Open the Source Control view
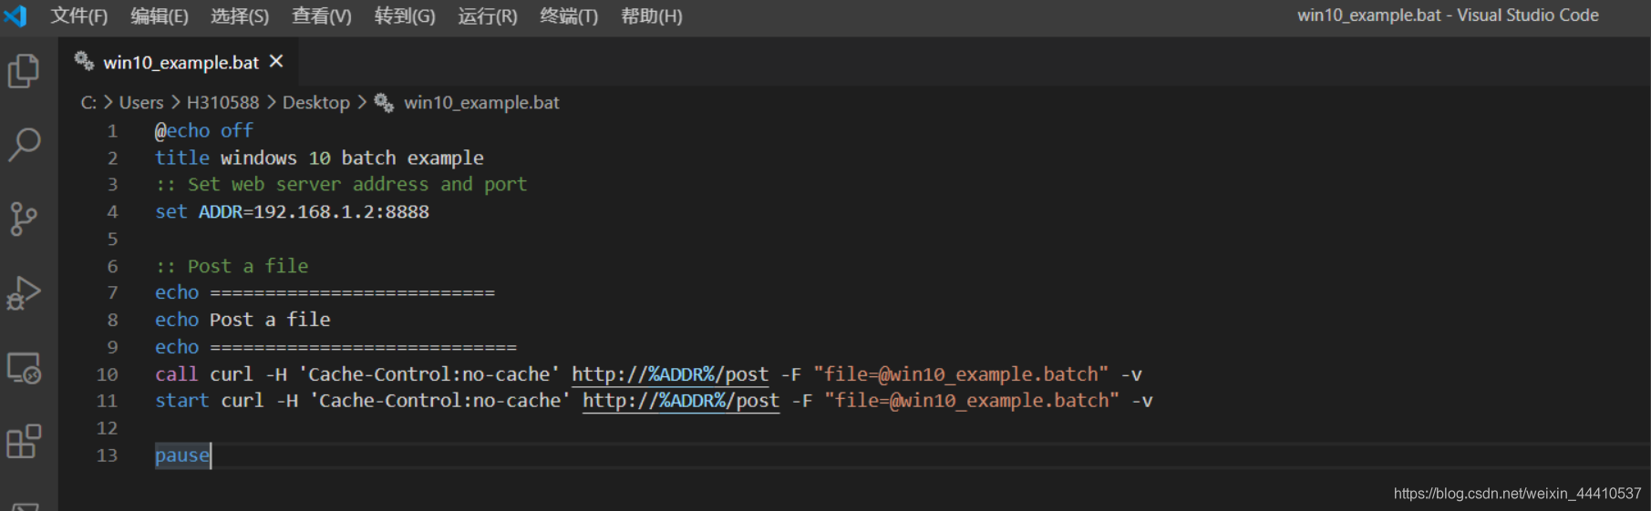 tap(24, 219)
